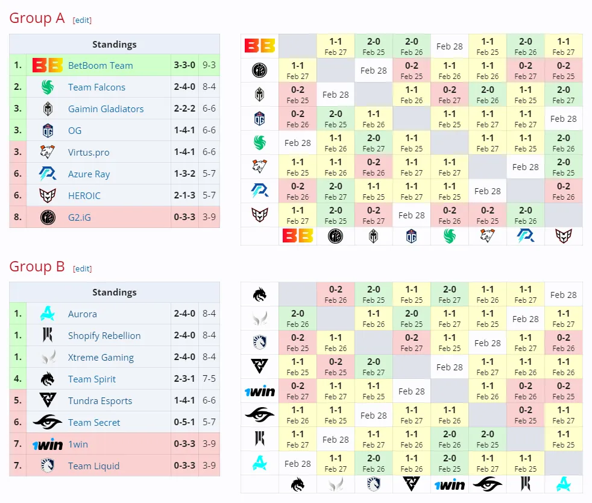Viewport: 592px width, 503px height.
Task: Click 1win logo in Group B grid bottom row
Action: [449, 484]
